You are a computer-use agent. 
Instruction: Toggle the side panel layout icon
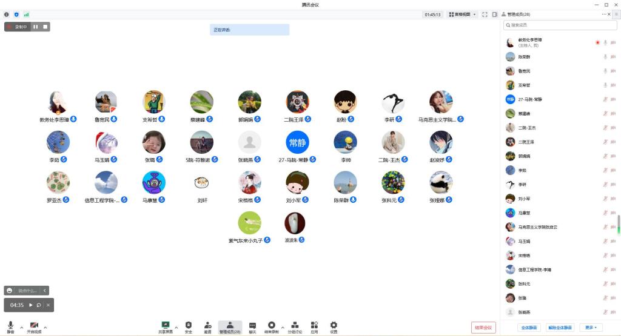495,14
